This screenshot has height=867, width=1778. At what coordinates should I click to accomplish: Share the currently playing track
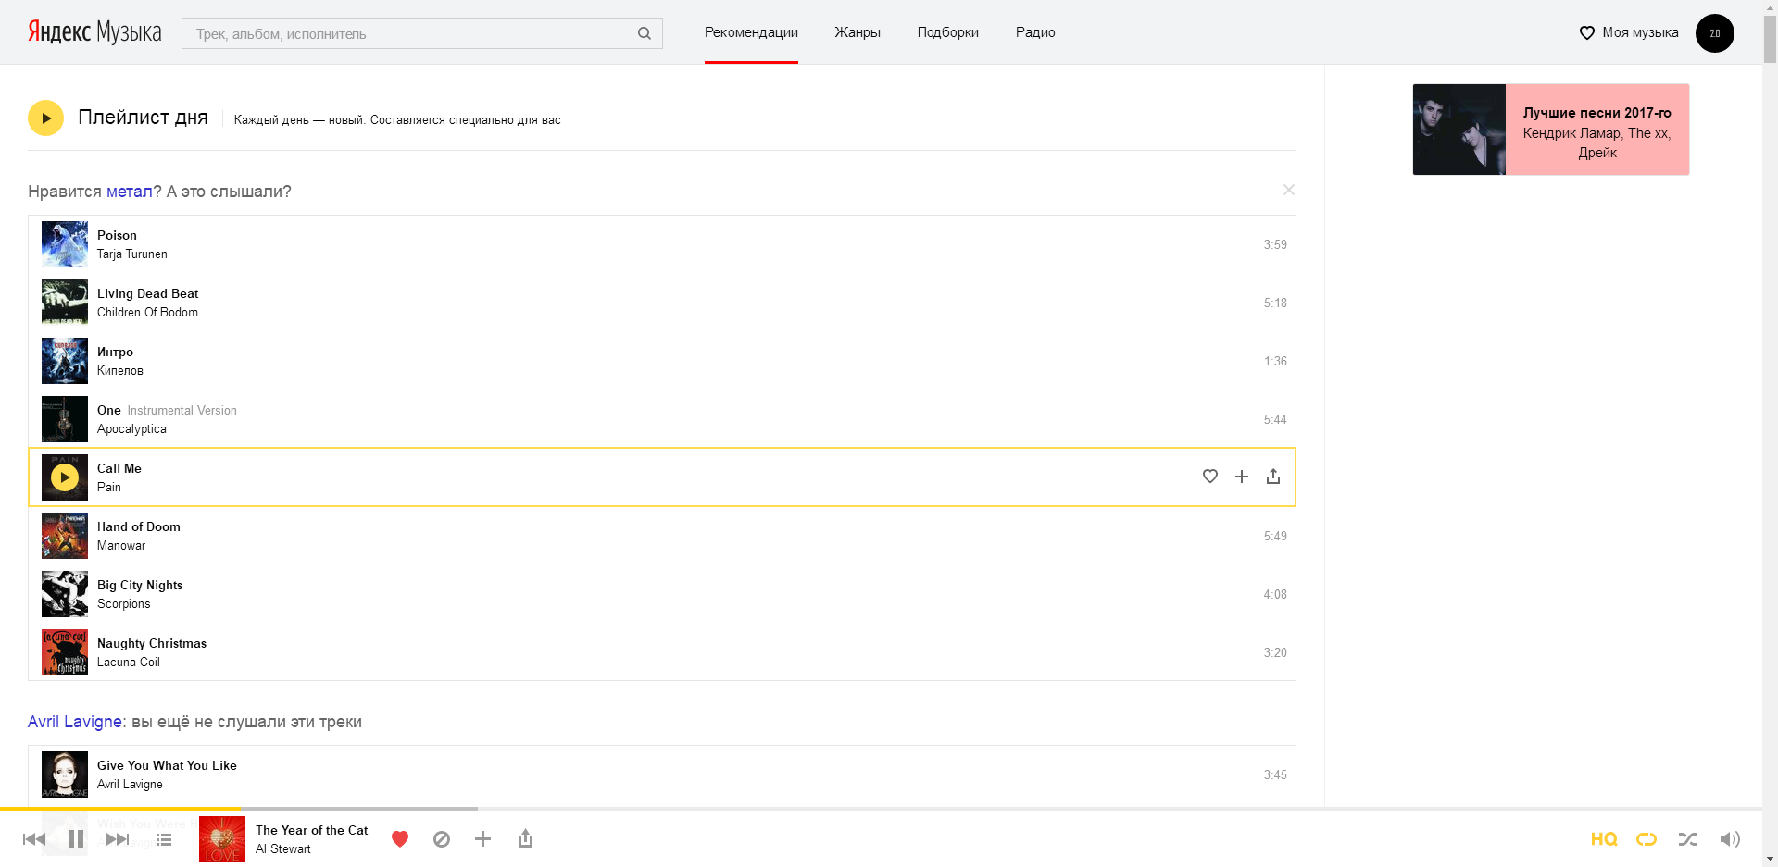point(525,838)
